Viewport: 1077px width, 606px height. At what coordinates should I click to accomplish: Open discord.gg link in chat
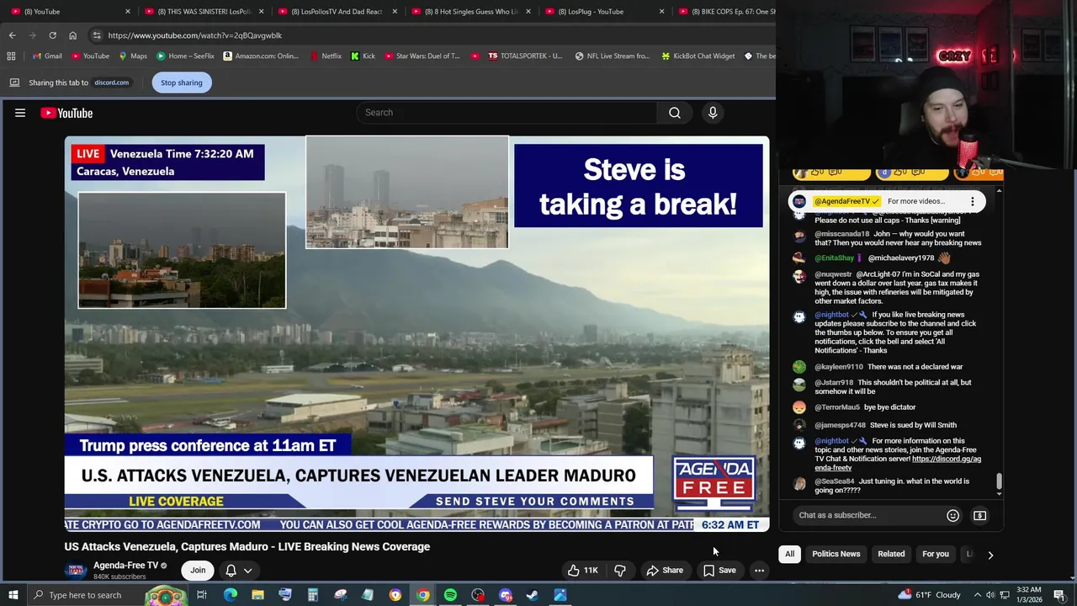point(898,463)
